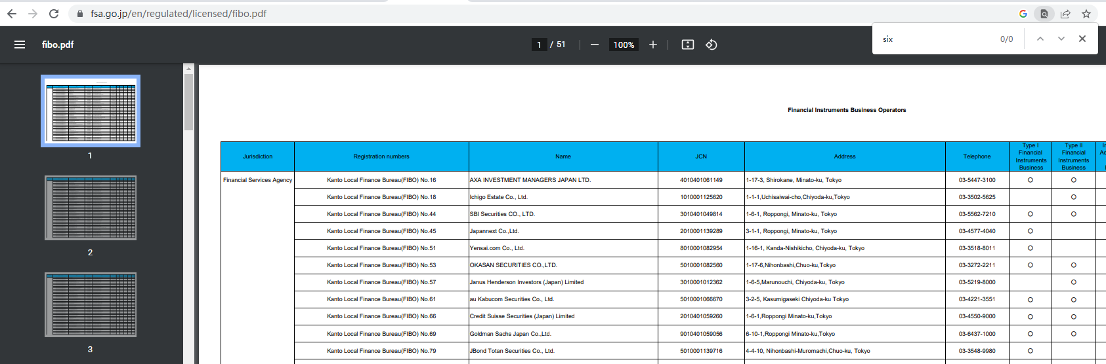Click the 100% zoom level field
Screen dimensions: 1106x364
pyautogui.click(x=624, y=45)
